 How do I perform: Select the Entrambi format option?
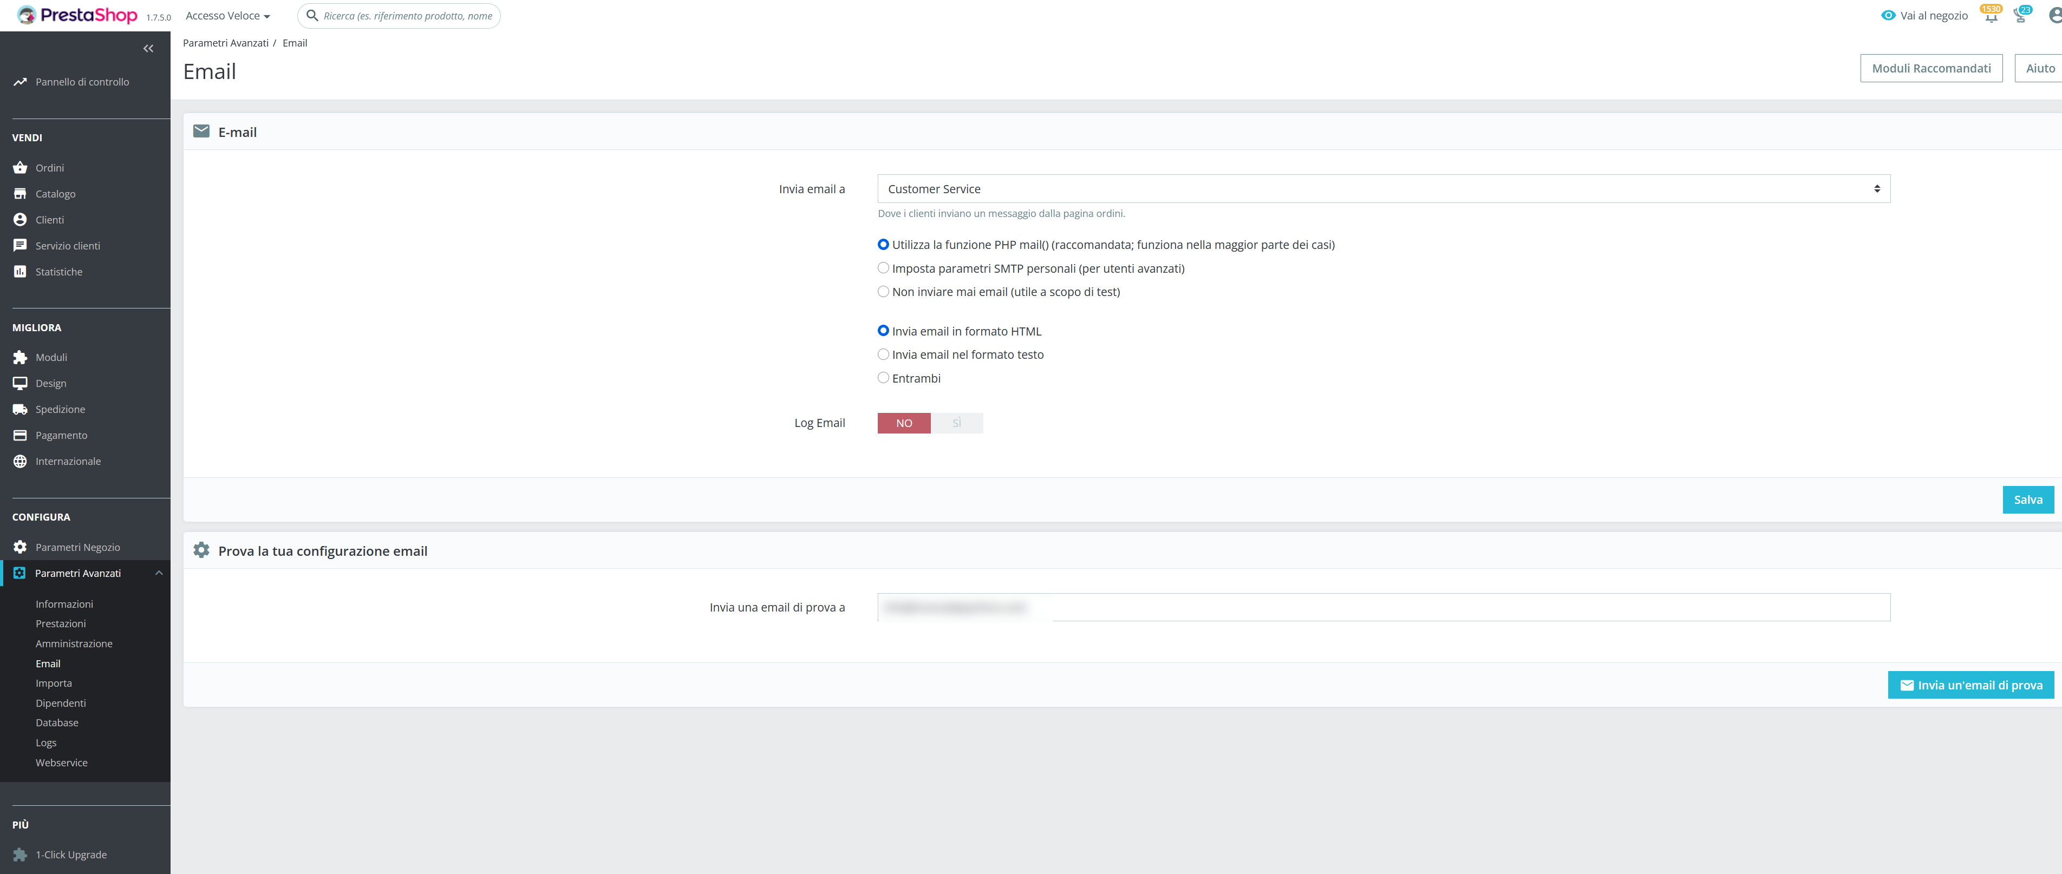point(884,378)
